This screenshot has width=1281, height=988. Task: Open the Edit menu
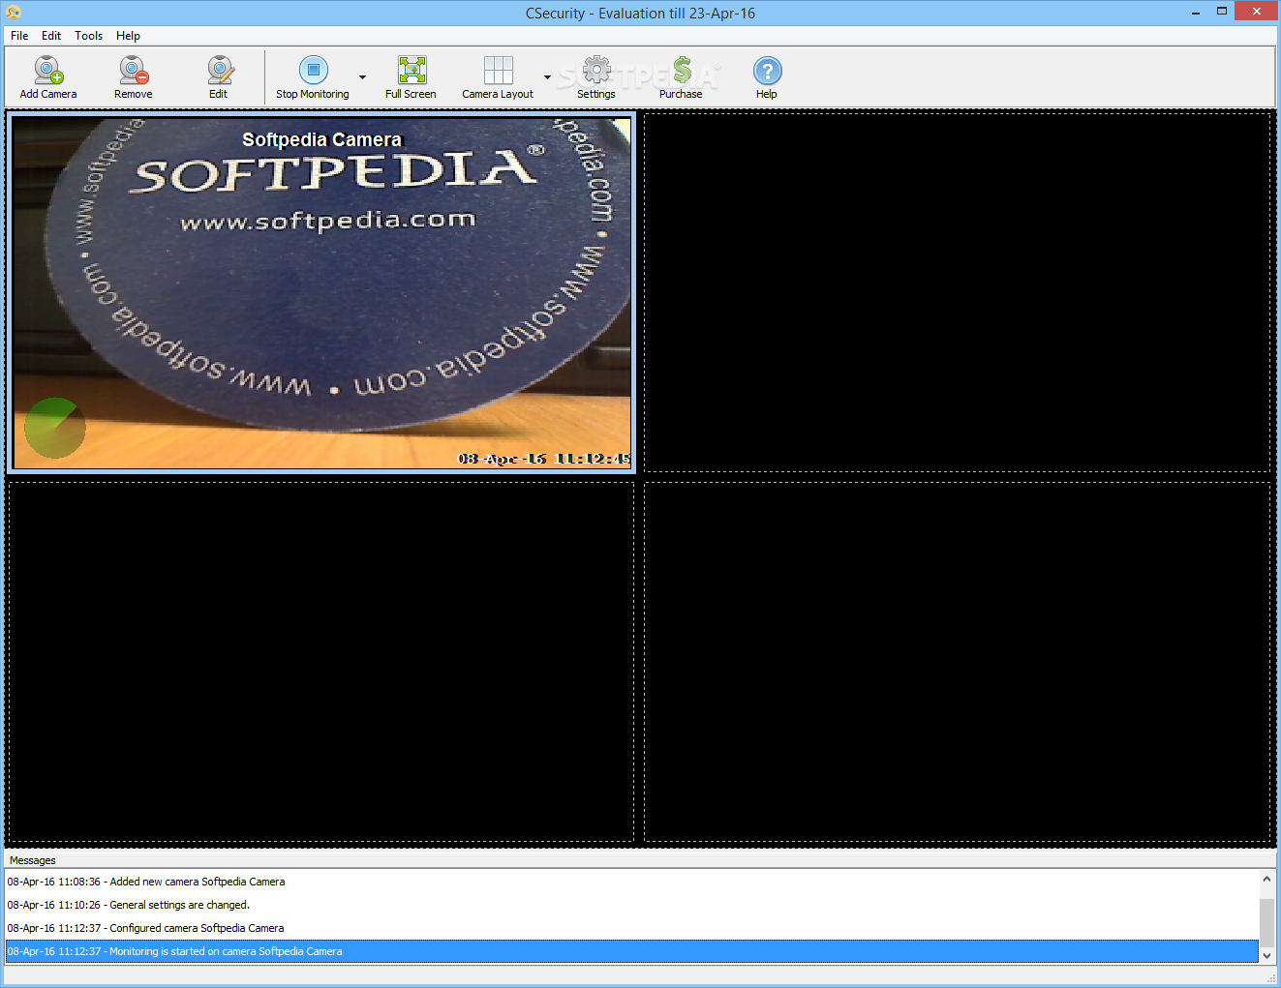pos(51,36)
